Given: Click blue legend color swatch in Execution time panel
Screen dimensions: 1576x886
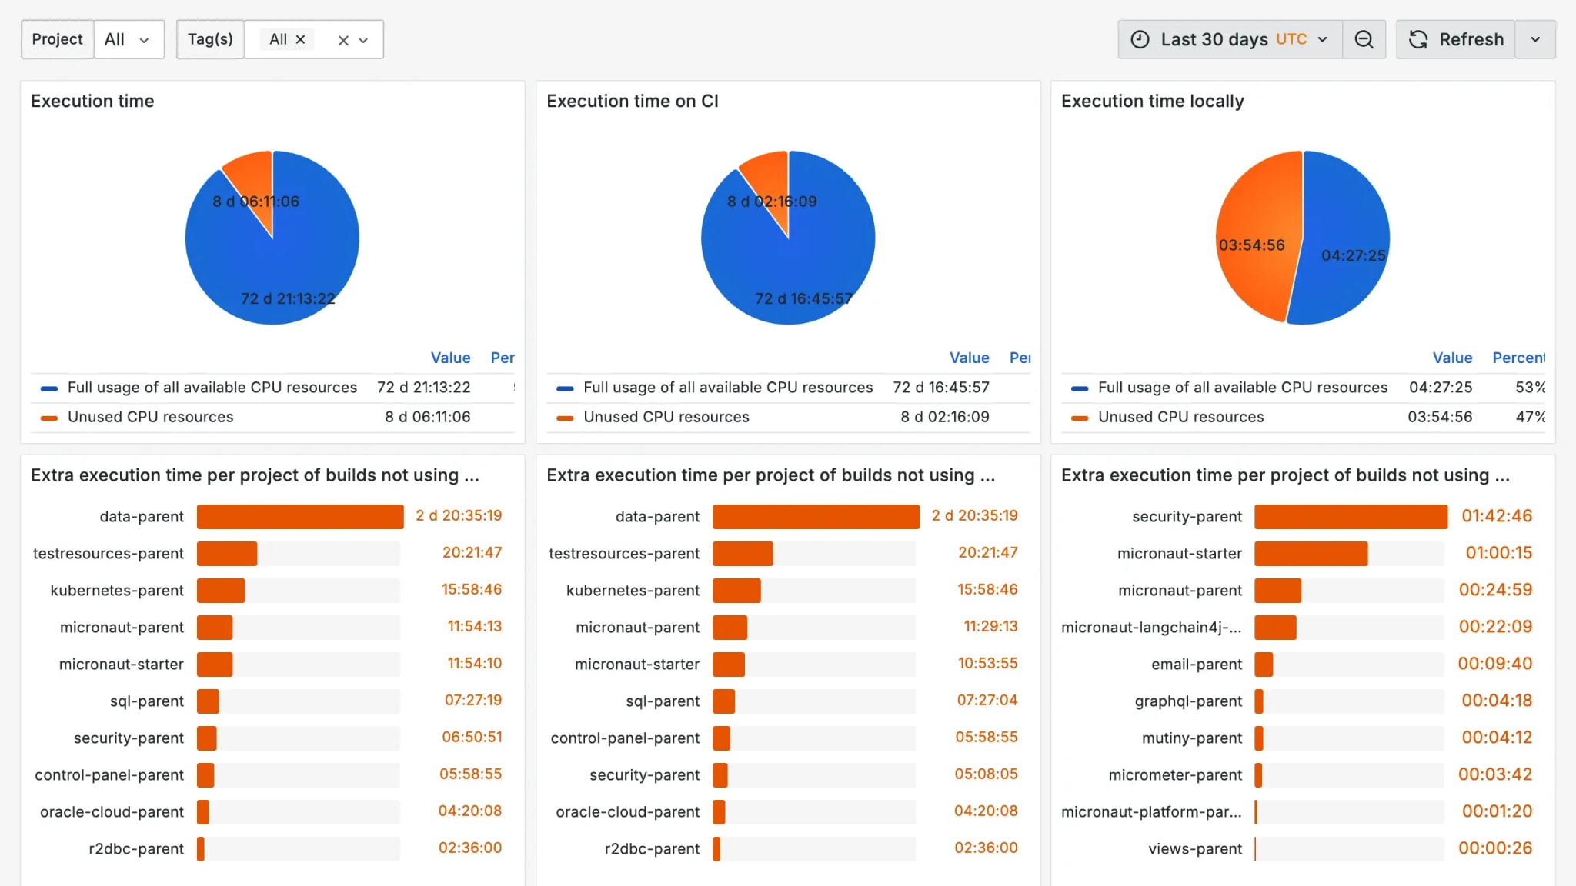Looking at the screenshot, I should click(49, 388).
